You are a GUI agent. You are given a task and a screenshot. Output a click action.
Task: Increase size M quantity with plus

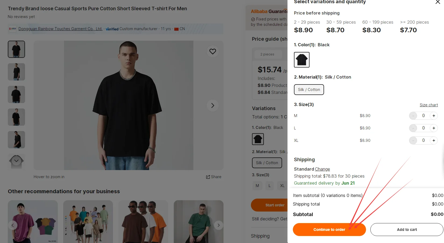coord(434,116)
